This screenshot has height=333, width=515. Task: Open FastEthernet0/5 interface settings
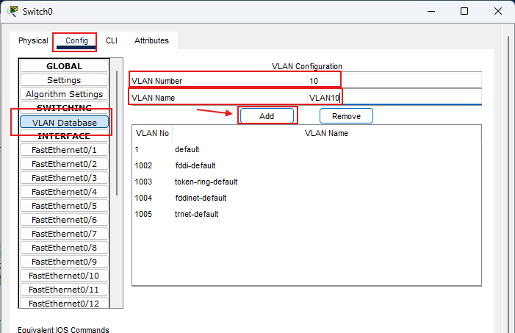coord(65,206)
